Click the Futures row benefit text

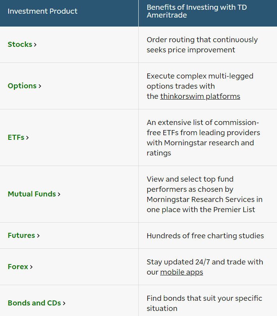click(x=205, y=236)
